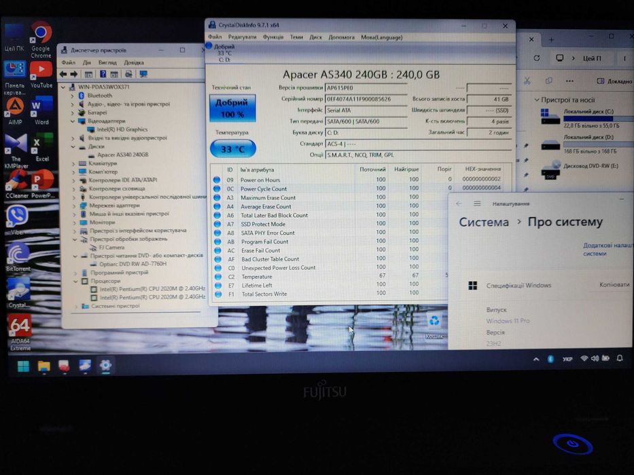Select Intel(R) HD Graphics device
Image resolution: width=634 pixels, height=475 pixels.
[122, 129]
